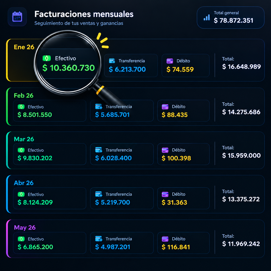Click the Ene 26 total $ 16.648.989
The image size is (271, 271).
(x=241, y=67)
